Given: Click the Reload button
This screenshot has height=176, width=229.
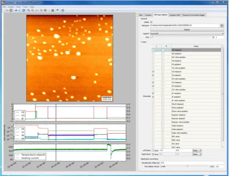Looking at the screenshot, I should pyautogui.click(x=187, y=30).
